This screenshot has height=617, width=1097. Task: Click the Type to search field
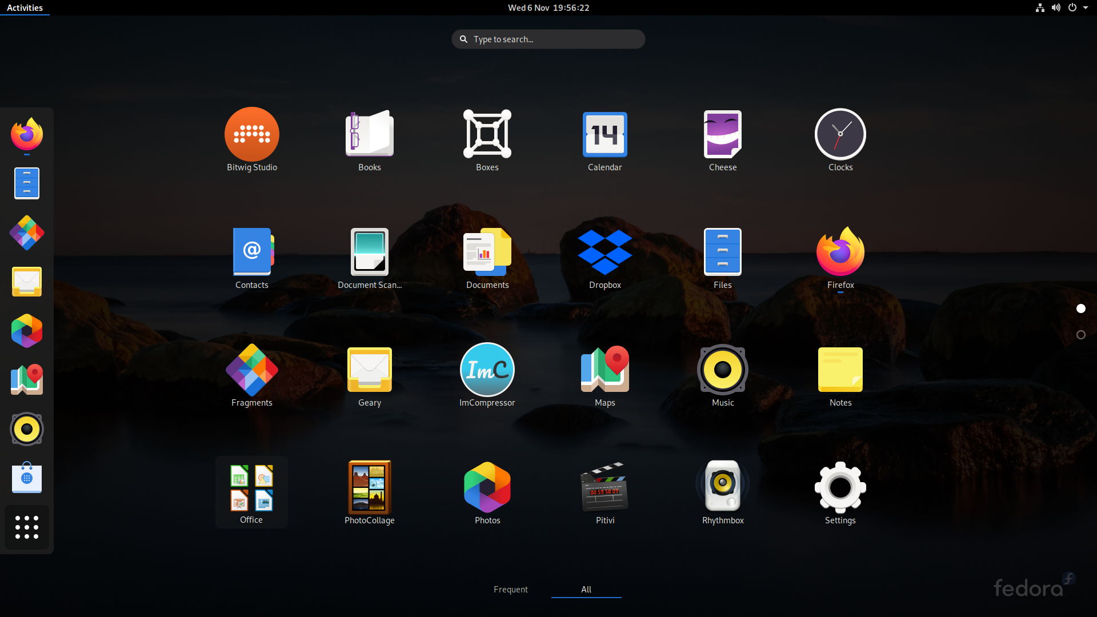click(x=548, y=39)
